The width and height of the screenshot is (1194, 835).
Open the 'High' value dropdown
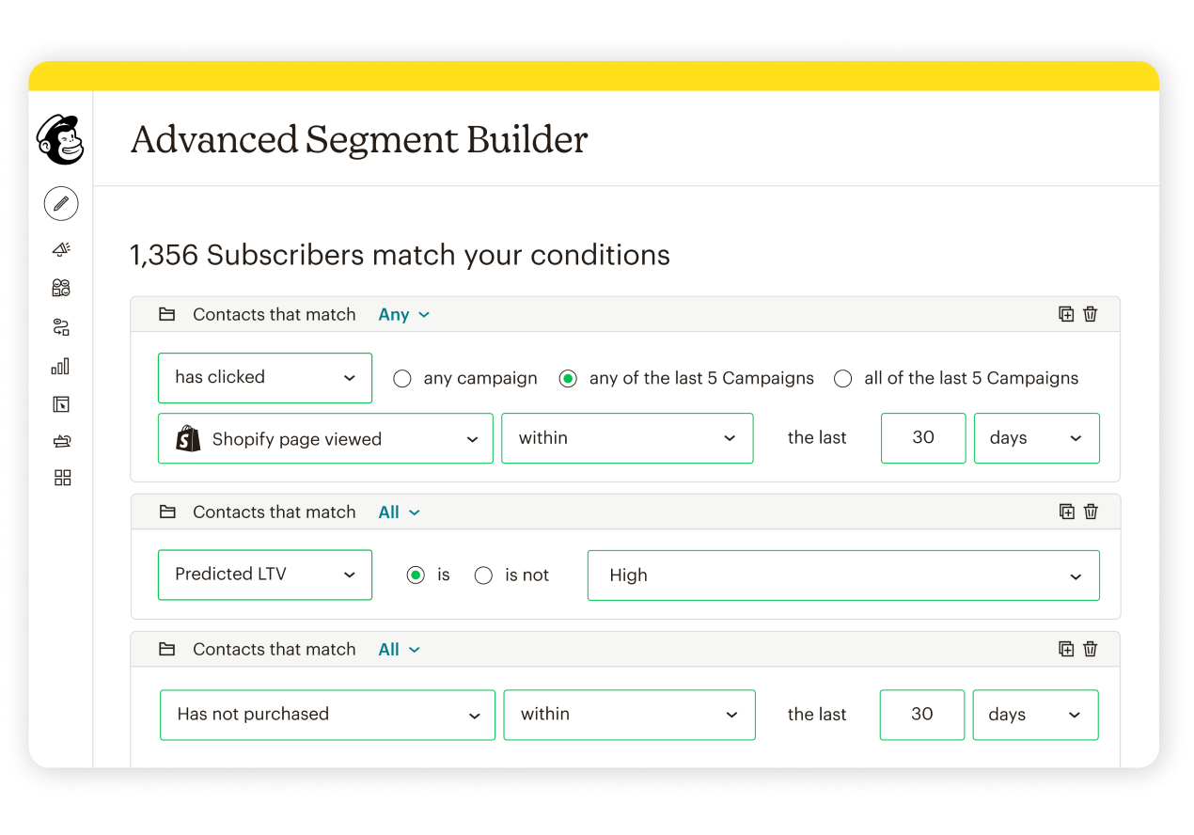point(842,575)
